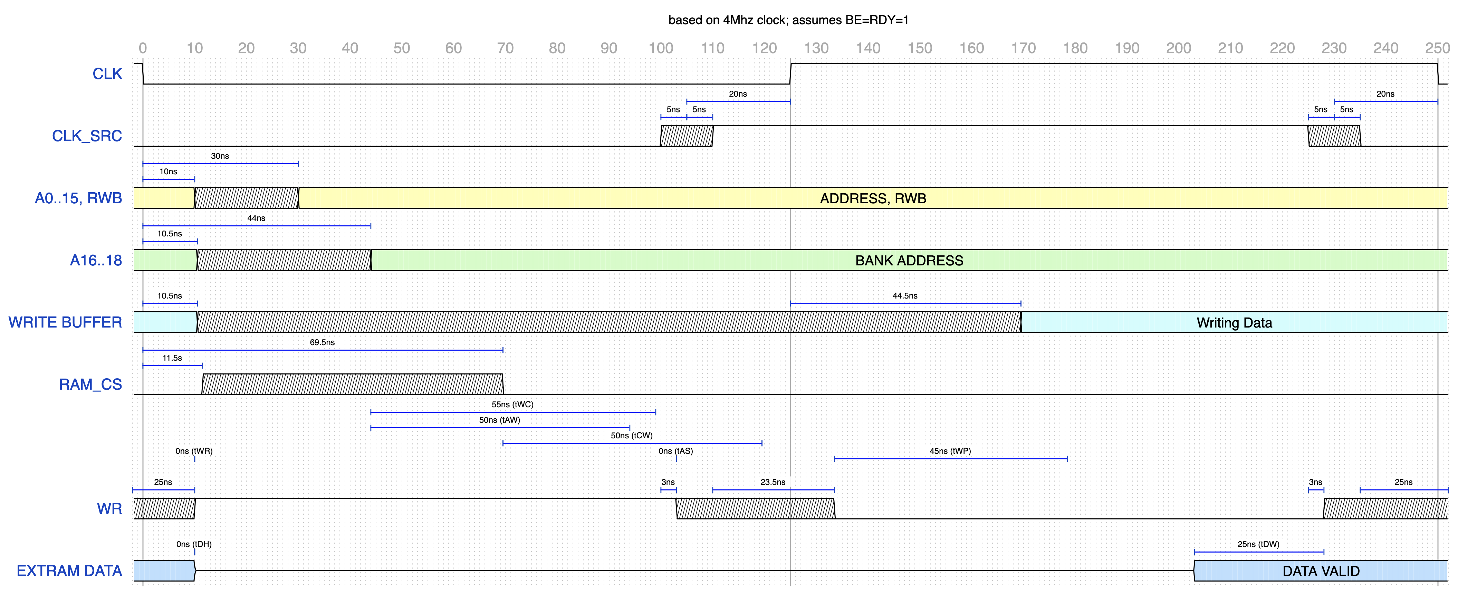This screenshot has height=595, width=1458.
Task: Select the WRITE BUFFER signal label
Action: click(x=65, y=322)
